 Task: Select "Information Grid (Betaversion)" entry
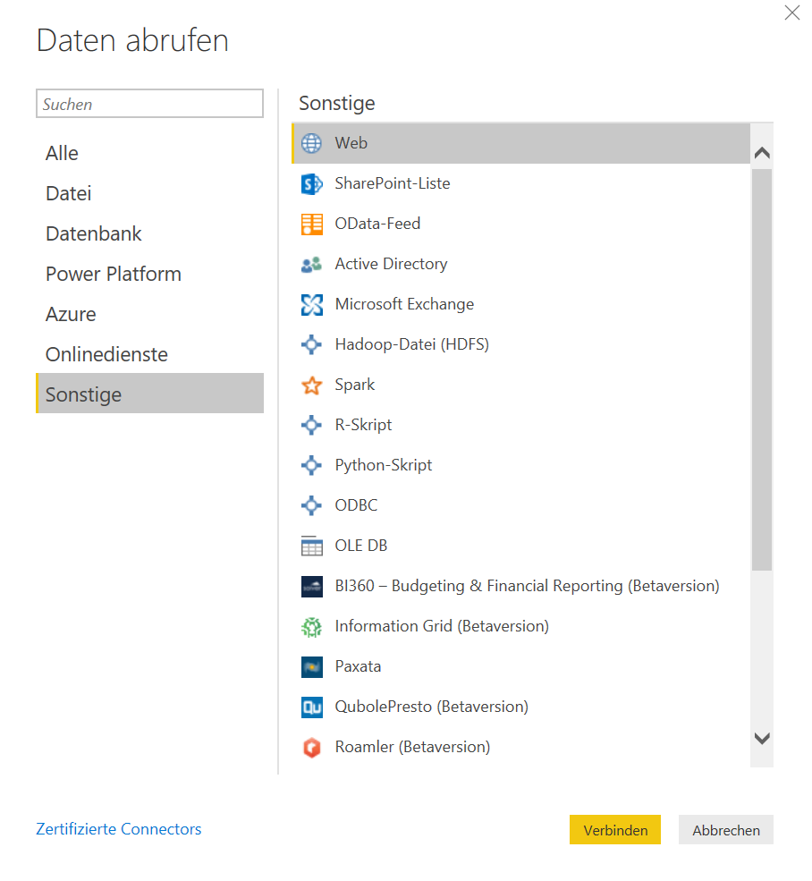click(x=442, y=626)
